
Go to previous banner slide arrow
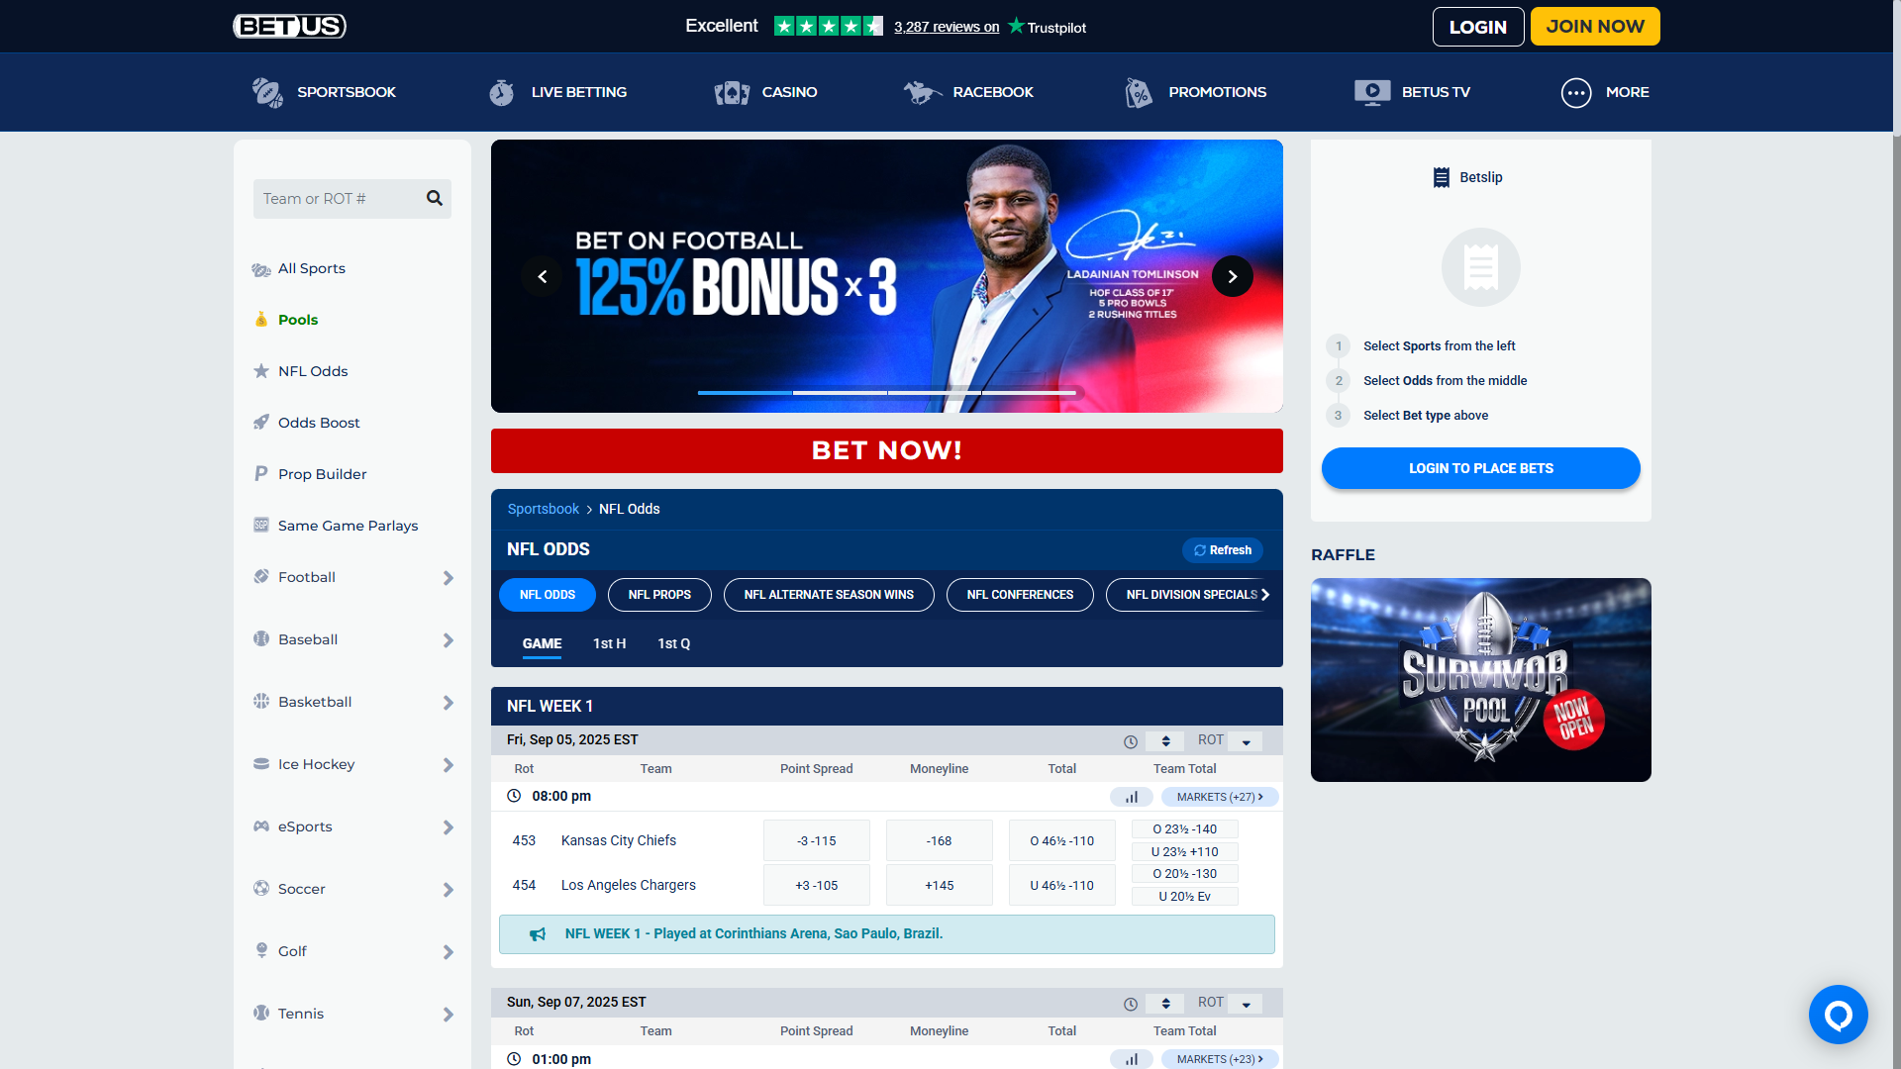click(542, 276)
